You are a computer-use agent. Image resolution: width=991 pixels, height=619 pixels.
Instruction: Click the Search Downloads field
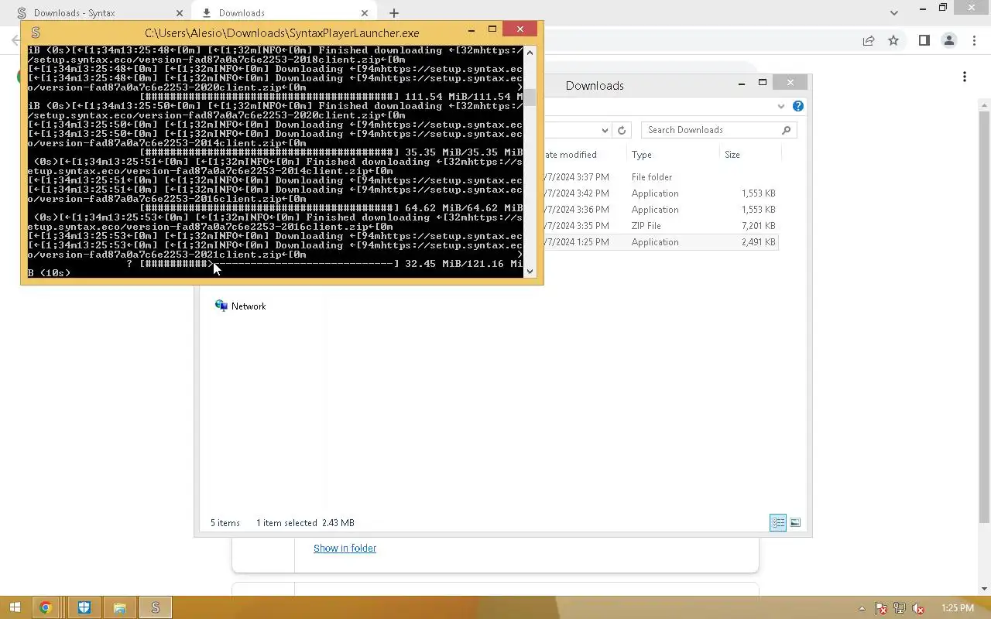pyautogui.click(x=718, y=130)
